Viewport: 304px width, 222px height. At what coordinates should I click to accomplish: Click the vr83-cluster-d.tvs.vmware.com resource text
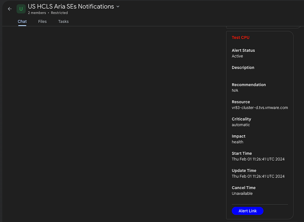(x=260, y=108)
